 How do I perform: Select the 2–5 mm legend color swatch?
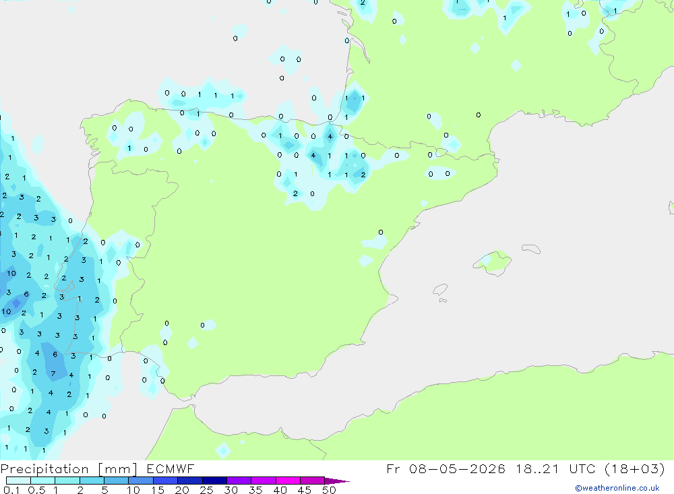92,481
